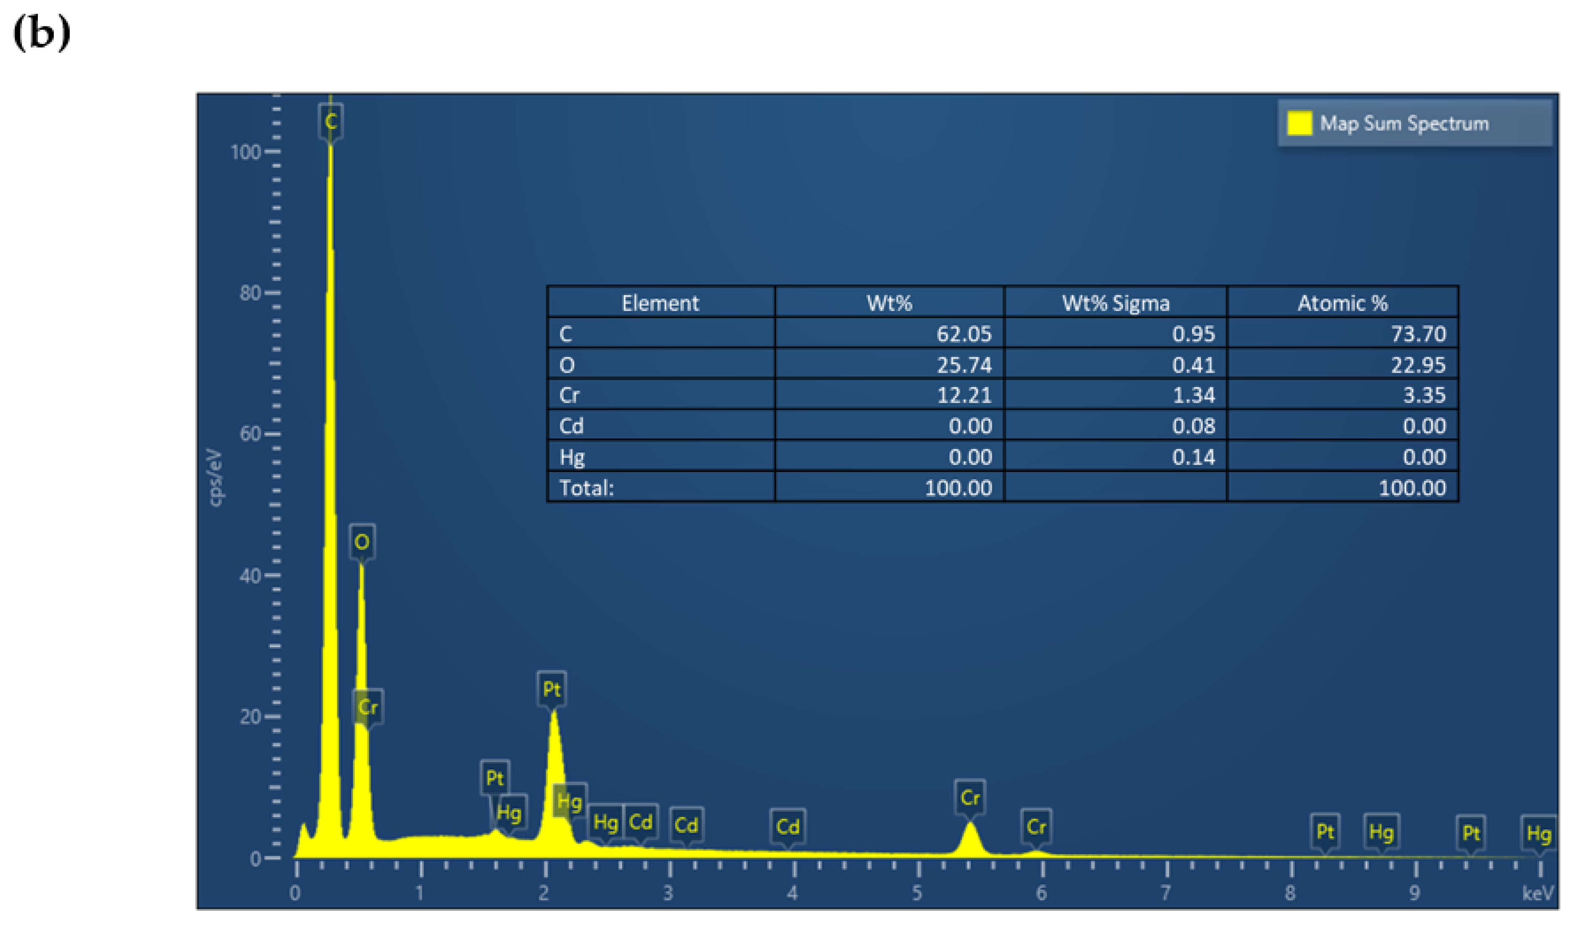Click the Element column header
1577x926 pixels.
click(660, 303)
